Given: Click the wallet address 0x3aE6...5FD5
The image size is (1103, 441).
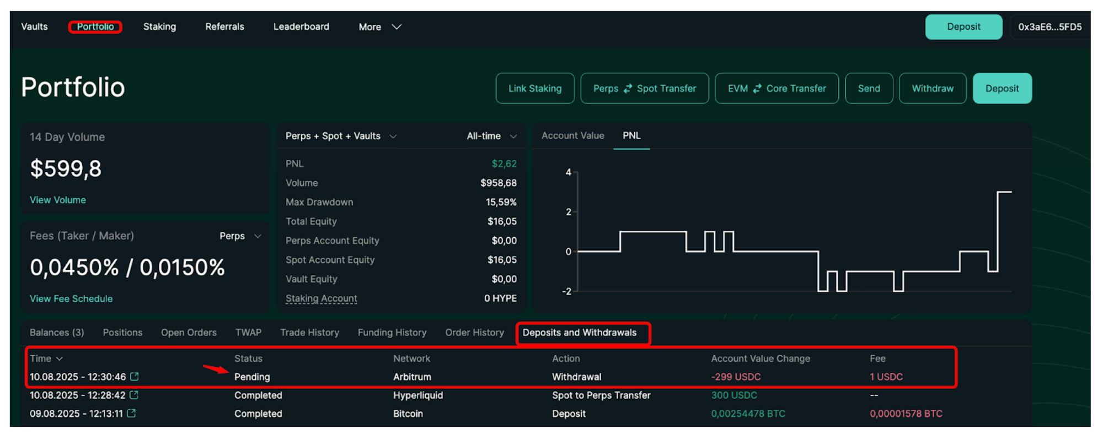Looking at the screenshot, I should pyautogui.click(x=1049, y=27).
